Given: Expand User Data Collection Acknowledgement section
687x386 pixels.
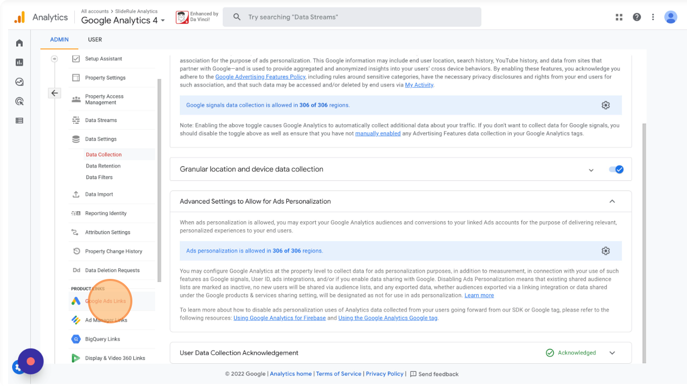Looking at the screenshot, I should [x=612, y=353].
